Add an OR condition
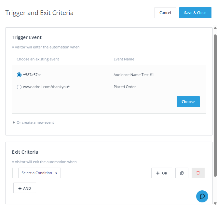217x205 pixels. tap(162, 173)
